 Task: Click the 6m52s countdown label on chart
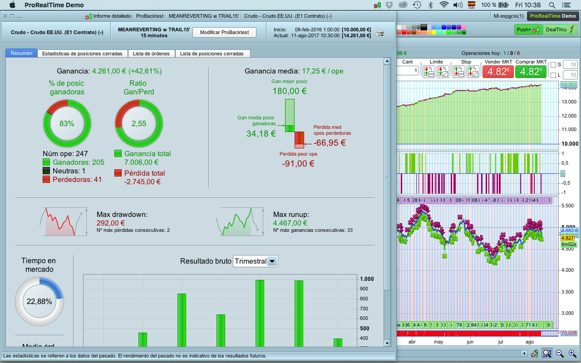569,244
